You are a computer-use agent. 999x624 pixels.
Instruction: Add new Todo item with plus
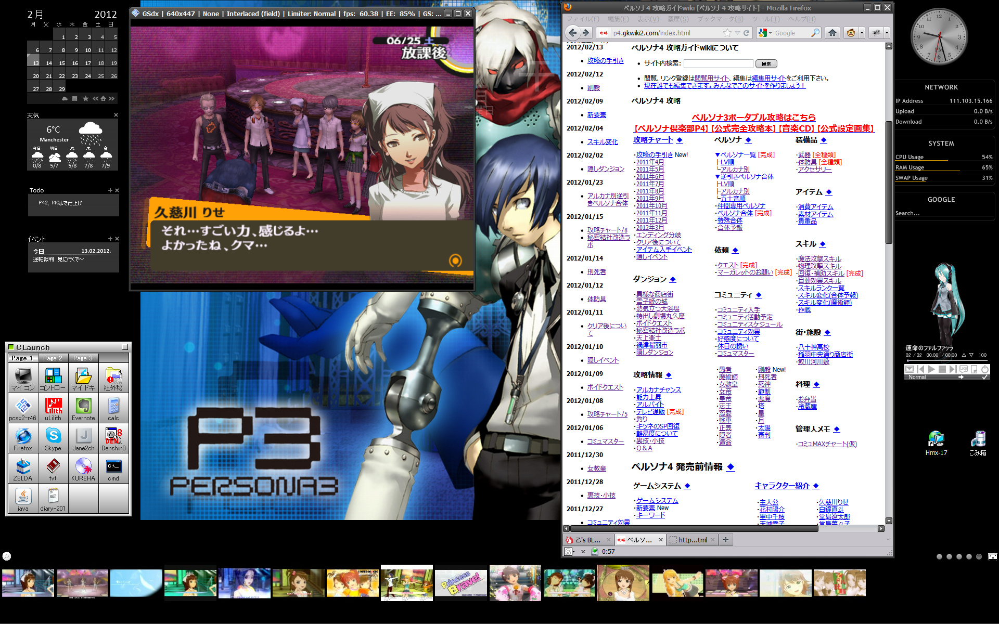click(x=110, y=190)
